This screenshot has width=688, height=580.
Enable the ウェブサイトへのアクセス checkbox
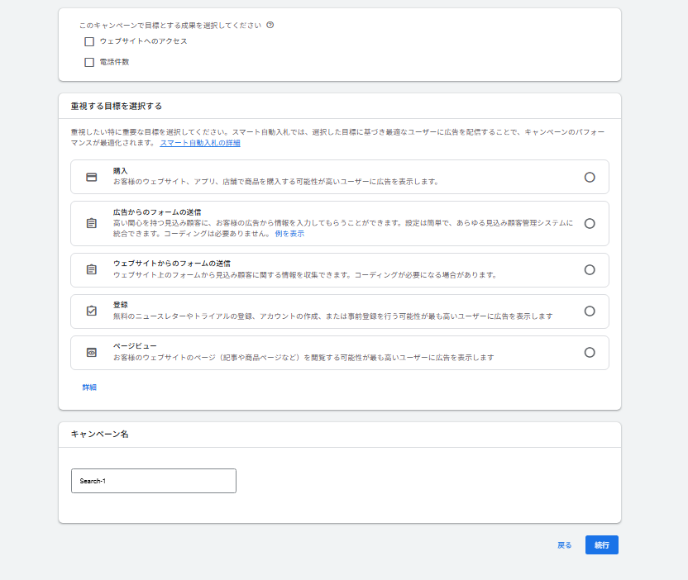click(x=88, y=41)
